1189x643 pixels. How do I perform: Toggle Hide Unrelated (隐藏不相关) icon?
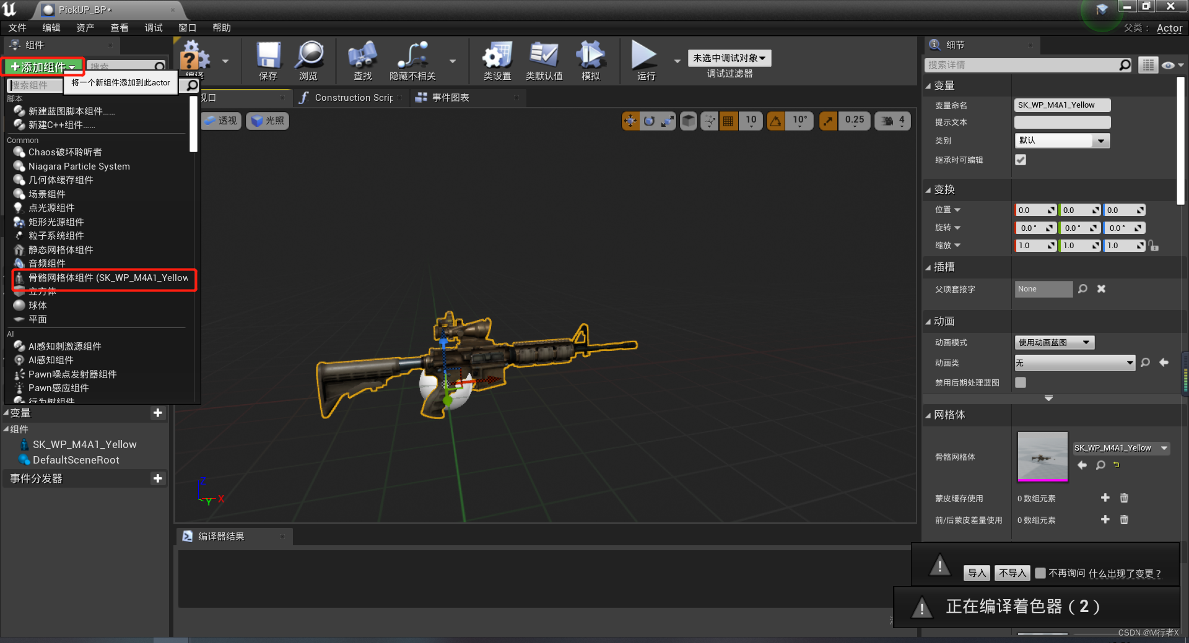pyautogui.click(x=412, y=61)
